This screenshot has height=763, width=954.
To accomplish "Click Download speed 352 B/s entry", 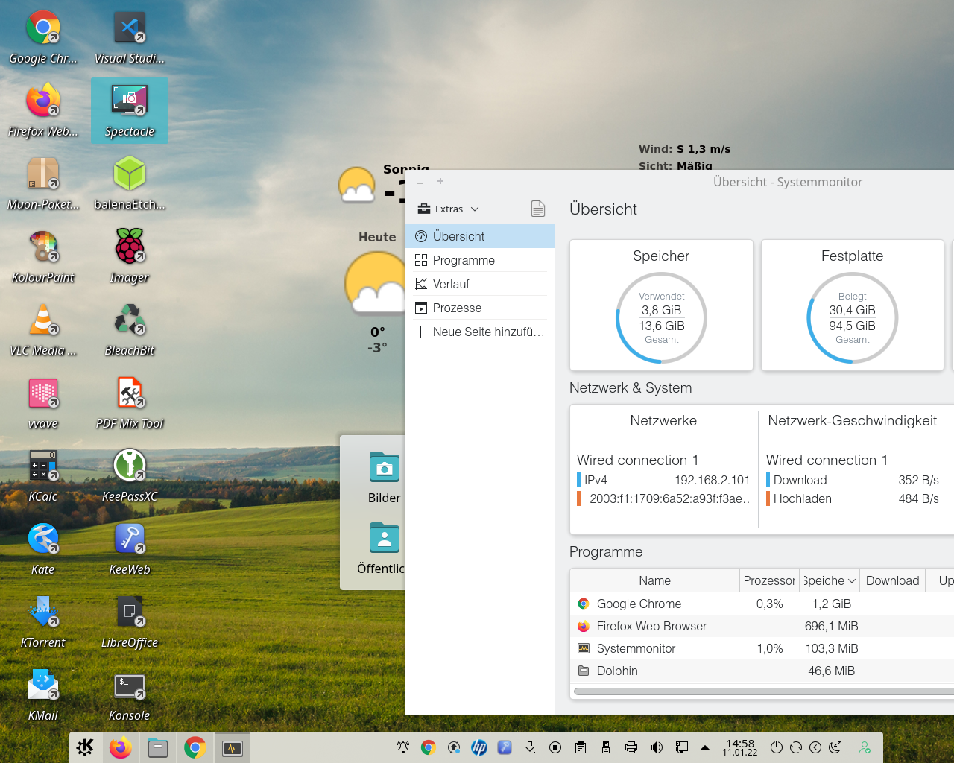I will click(853, 480).
